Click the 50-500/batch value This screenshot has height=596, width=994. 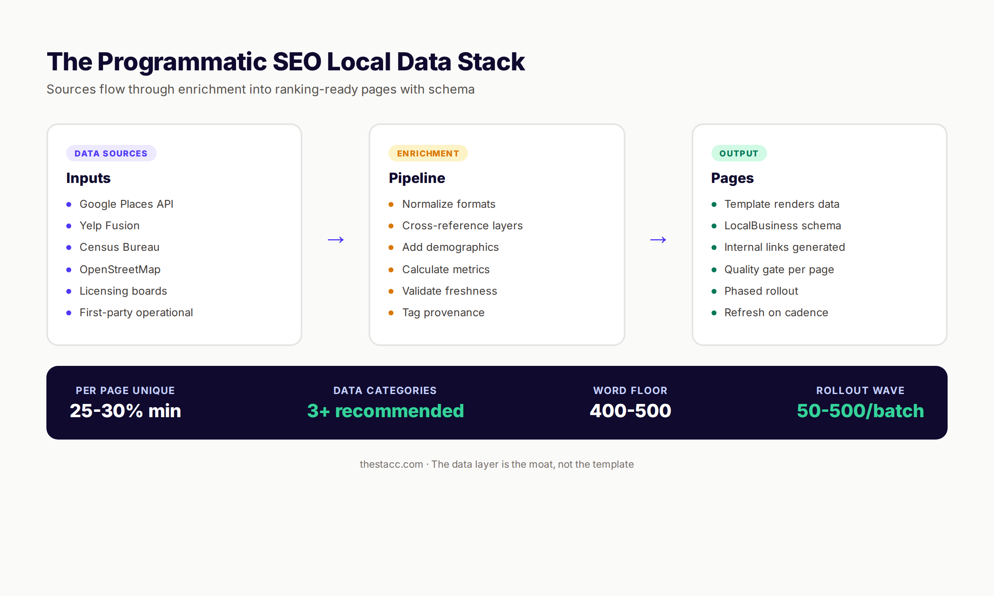[860, 411]
